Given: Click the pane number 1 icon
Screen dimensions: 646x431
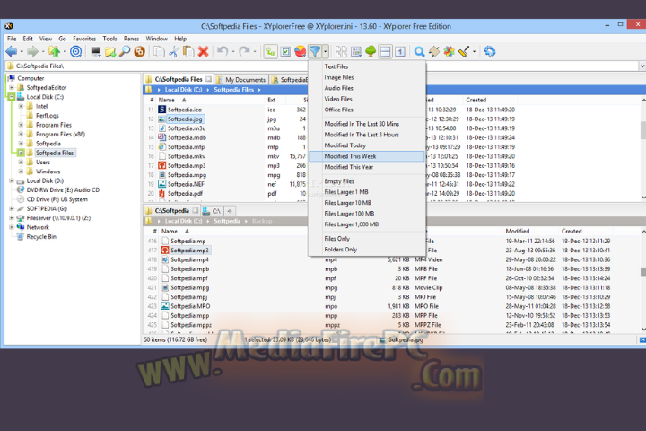Looking at the screenshot, I should coord(400,51).
